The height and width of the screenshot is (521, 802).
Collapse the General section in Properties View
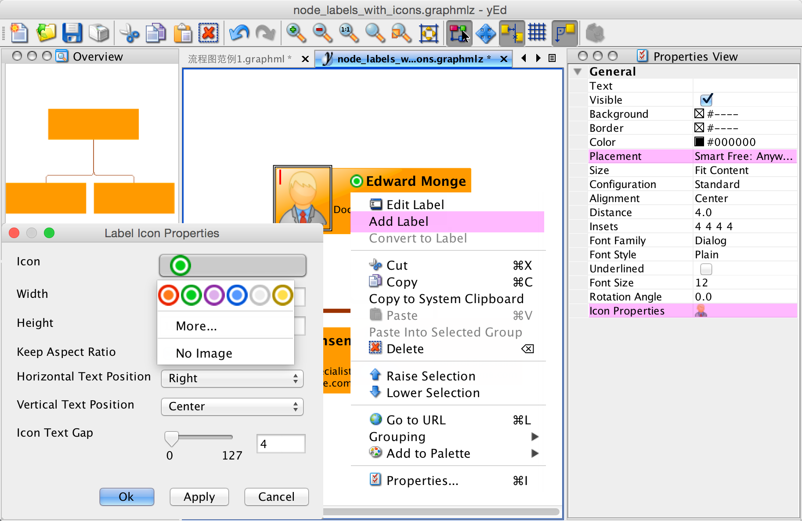(x=578, y=71)
